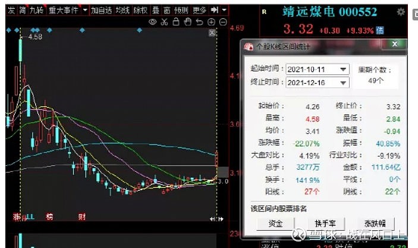
Task: Click the 大盘对比 value 4.19%
Action: coord(309,156)
